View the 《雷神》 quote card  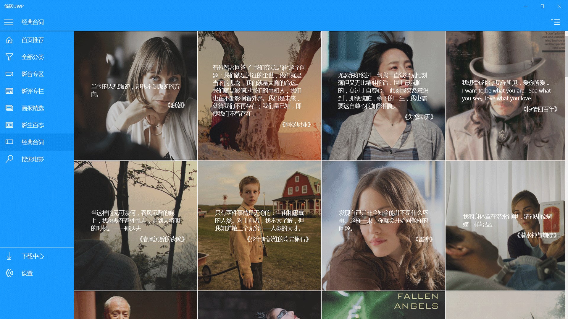(383, 226)
